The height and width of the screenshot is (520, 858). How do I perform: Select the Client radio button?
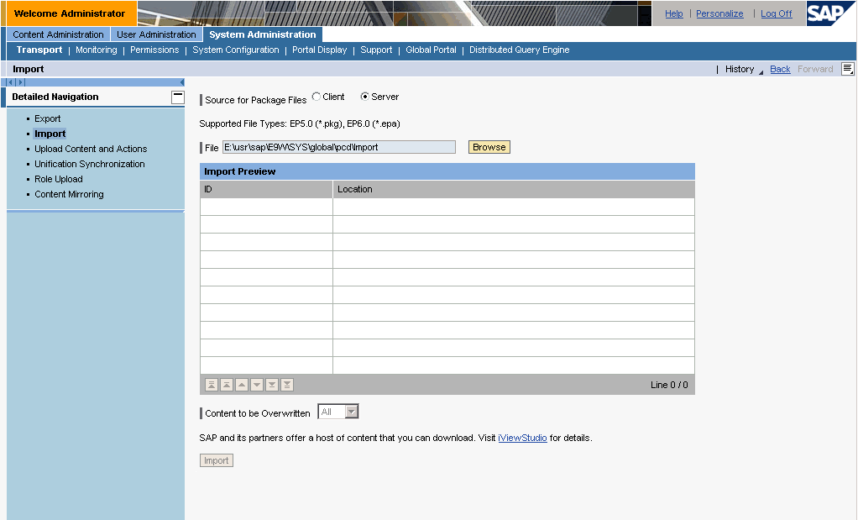(317, 97)
